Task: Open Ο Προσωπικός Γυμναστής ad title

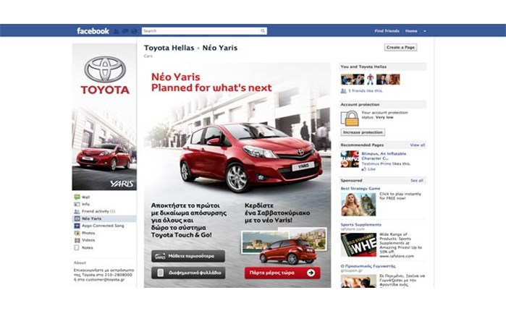Action: tap(368, 266)
